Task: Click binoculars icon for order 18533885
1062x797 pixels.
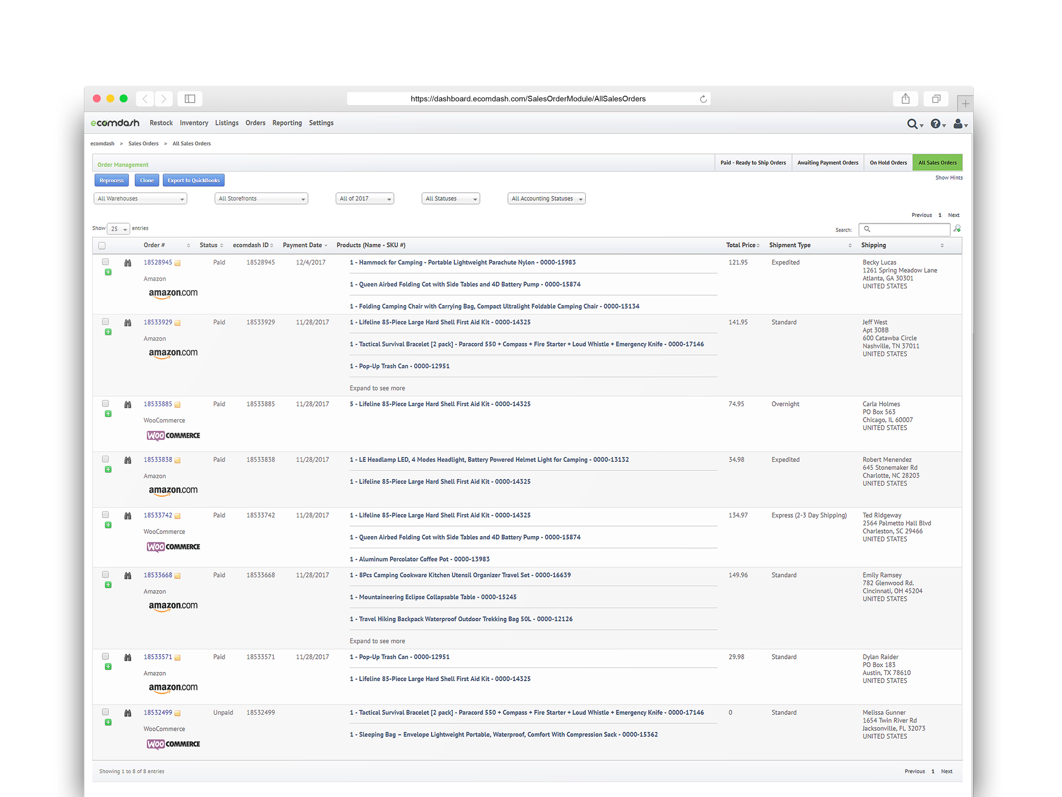Action: tap(127, 405)
